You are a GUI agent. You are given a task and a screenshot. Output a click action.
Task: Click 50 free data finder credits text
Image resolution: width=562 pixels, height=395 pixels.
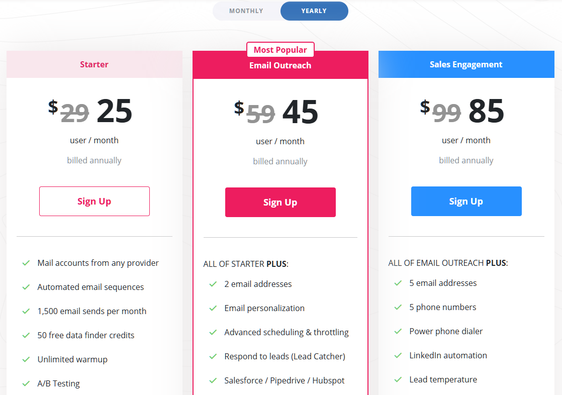tap(86, 335)
